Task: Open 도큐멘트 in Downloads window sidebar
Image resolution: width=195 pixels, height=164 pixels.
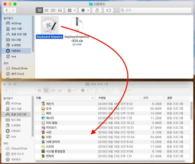Action: tap(16, 45)
